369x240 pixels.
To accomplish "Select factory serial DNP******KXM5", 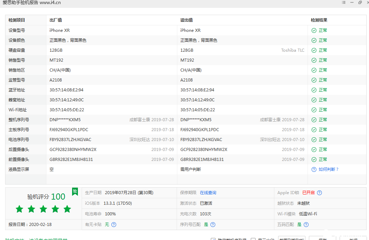I will [65, 120].
